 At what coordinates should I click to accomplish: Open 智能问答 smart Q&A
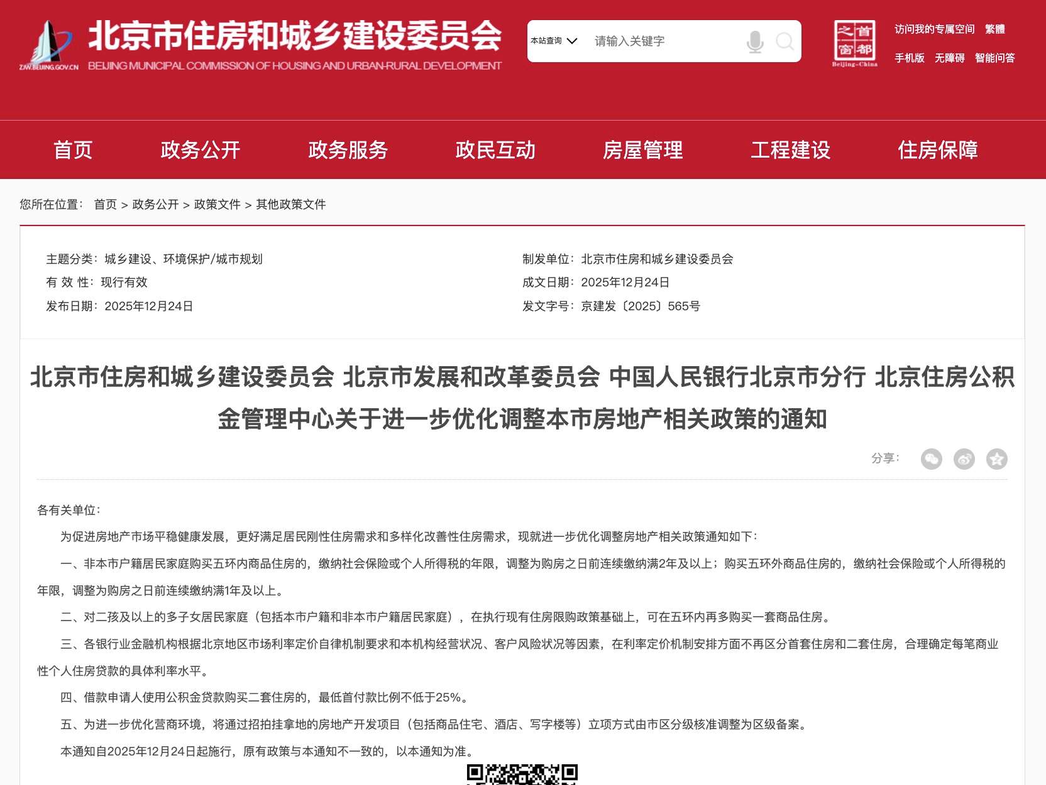[x=994, y=58]
